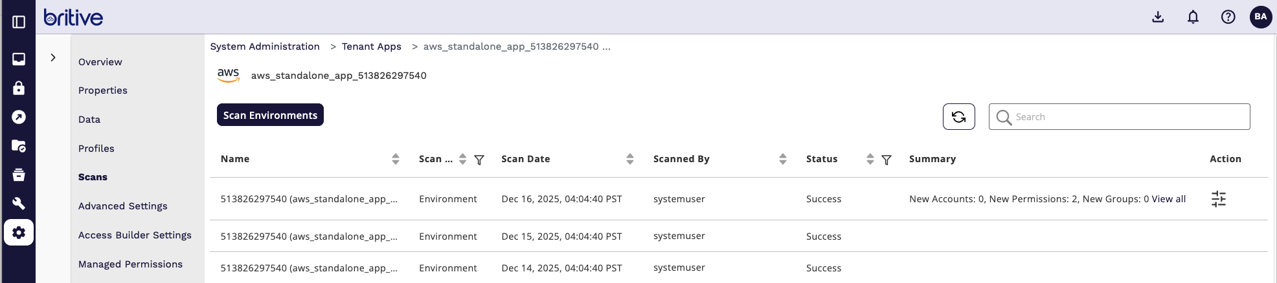1277x283 pixels.
Task: Refresh the scans list
Action: pos(958,117)
